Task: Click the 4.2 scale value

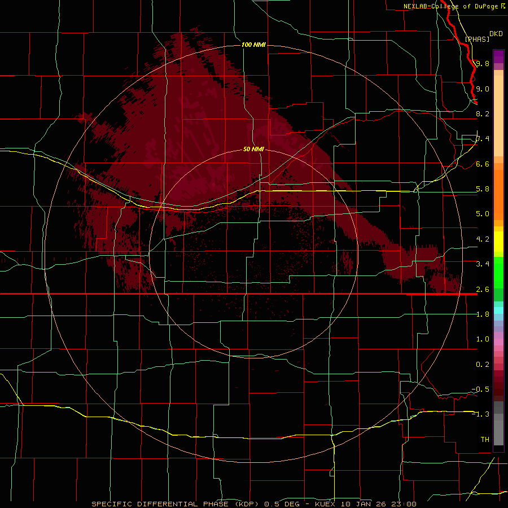Action: pyautogui.click(x=483, y=239)
